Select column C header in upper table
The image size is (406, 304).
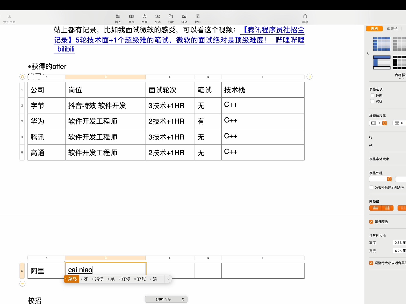(170, 77)
